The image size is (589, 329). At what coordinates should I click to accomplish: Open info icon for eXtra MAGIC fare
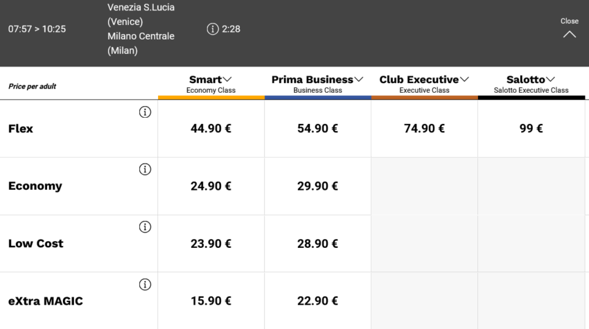(x=145, y=285)
